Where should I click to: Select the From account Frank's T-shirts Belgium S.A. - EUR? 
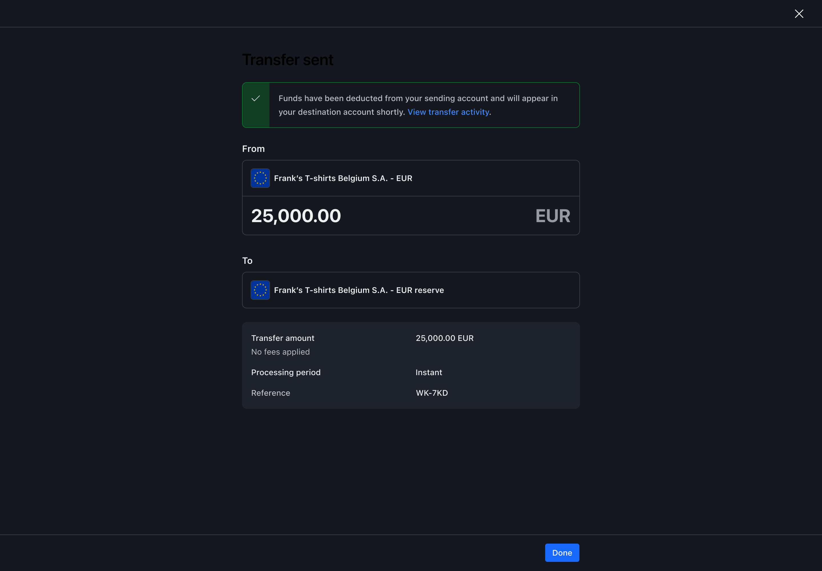coord(411,178)
